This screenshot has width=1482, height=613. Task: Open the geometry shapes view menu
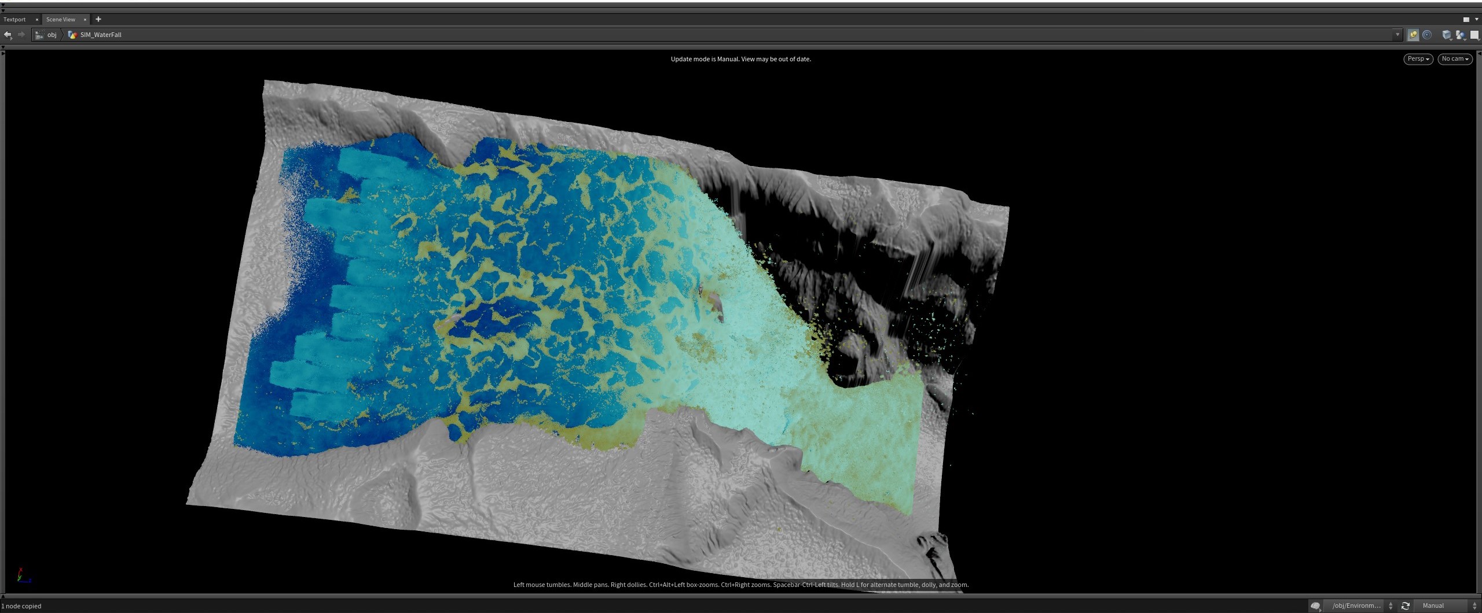(x=1461, y=35)
